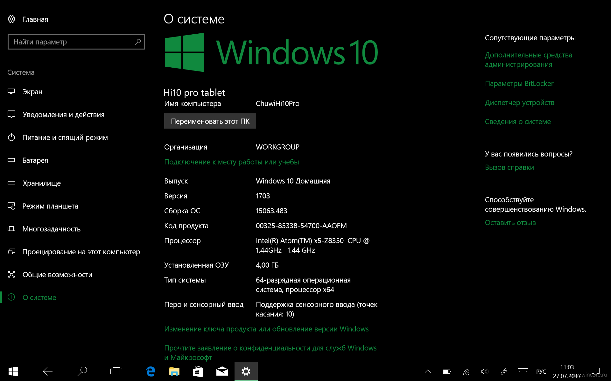
Task: Click the search magnifier in Найти параметр box
Action: pos(138,42)
